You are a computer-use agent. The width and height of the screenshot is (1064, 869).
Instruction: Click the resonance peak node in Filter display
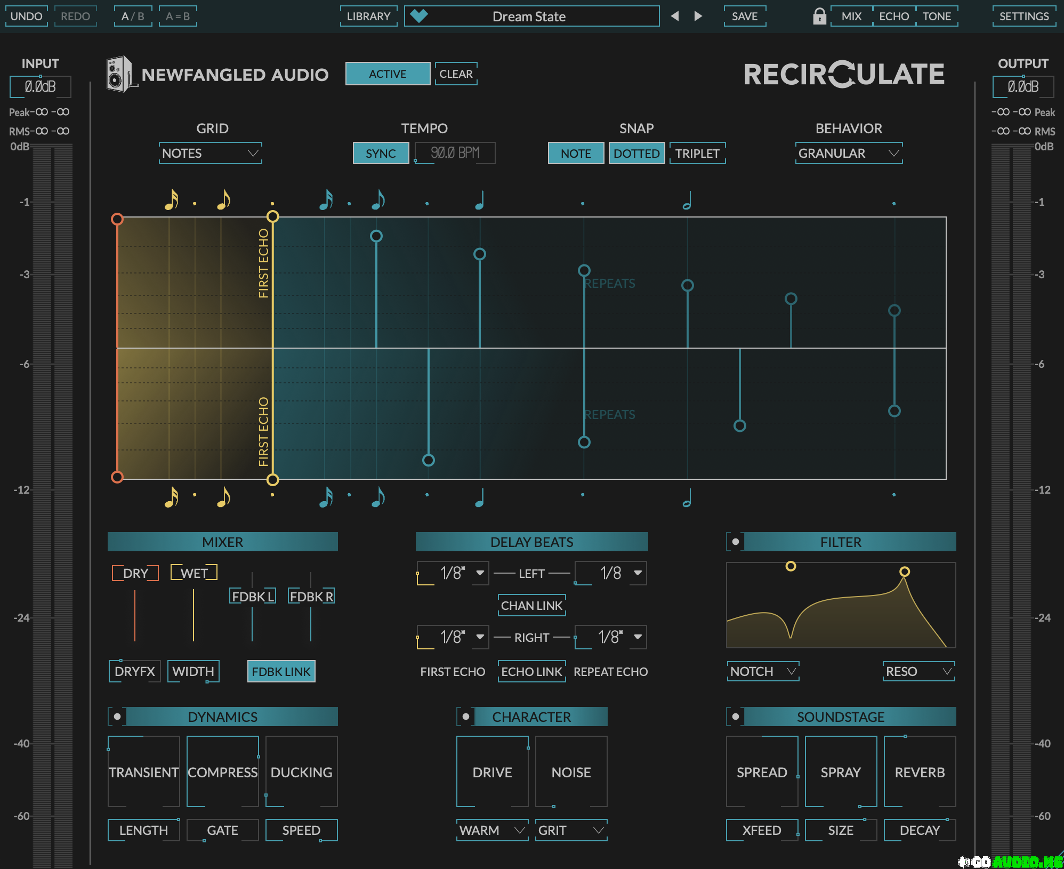[905, 572]
